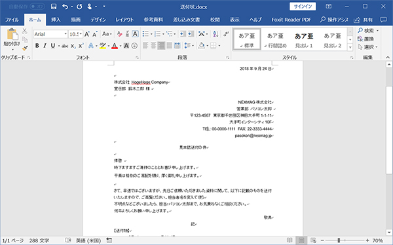The width and height of the screenshot is (393, 245).
Task: Decrease paragraph indent
Action: click(183, 34)
